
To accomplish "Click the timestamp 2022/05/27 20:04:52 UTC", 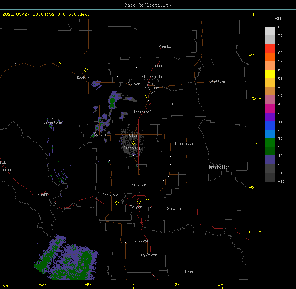I will 34,14.
